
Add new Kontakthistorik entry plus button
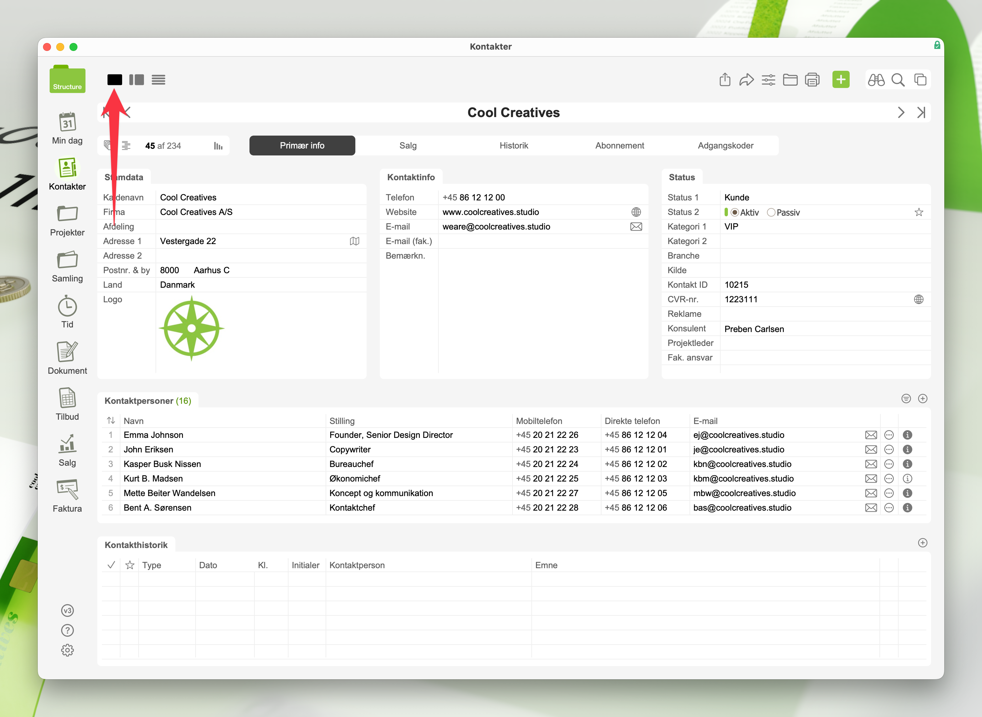[922, 543]
